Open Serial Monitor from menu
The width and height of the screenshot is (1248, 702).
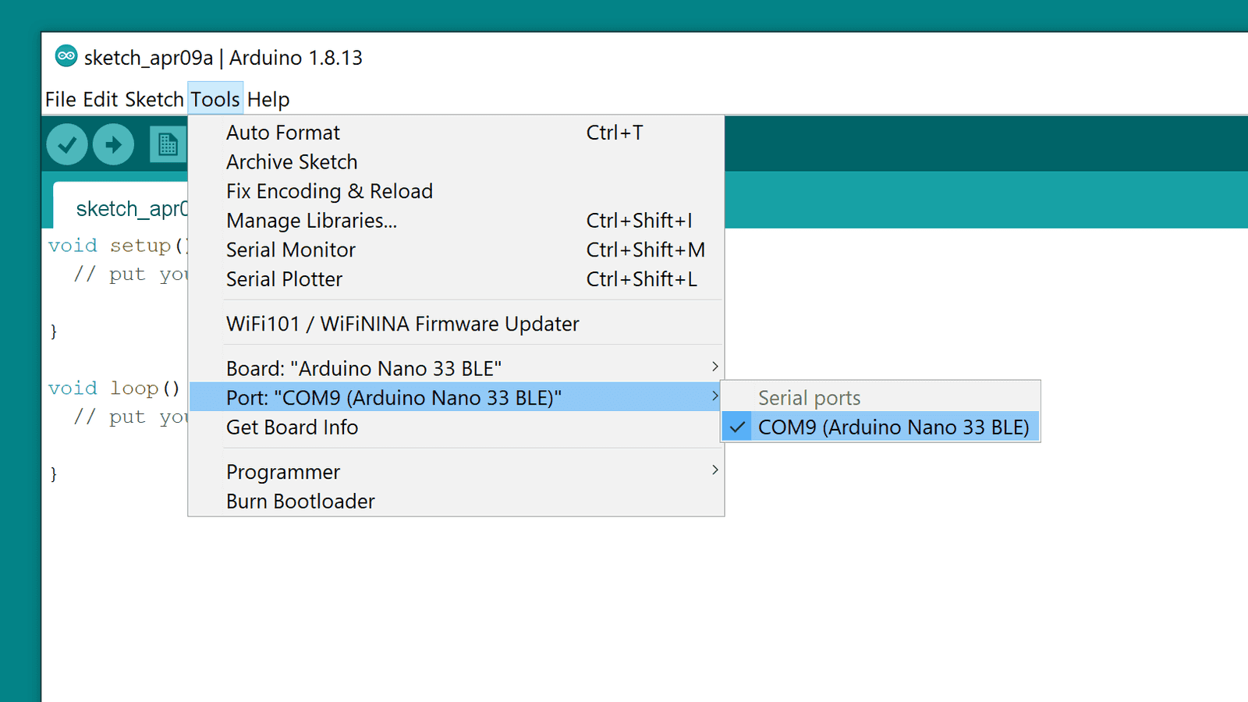[x=291, y=250]
